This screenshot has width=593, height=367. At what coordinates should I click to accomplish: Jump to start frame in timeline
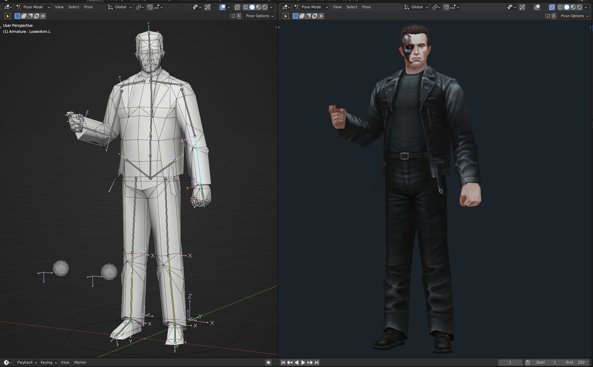click(x=283, y=363)
